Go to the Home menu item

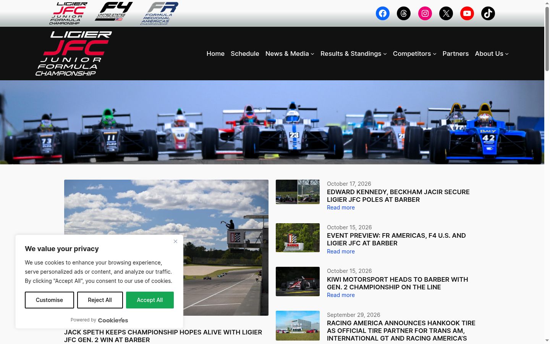click(x=215, y=54)
